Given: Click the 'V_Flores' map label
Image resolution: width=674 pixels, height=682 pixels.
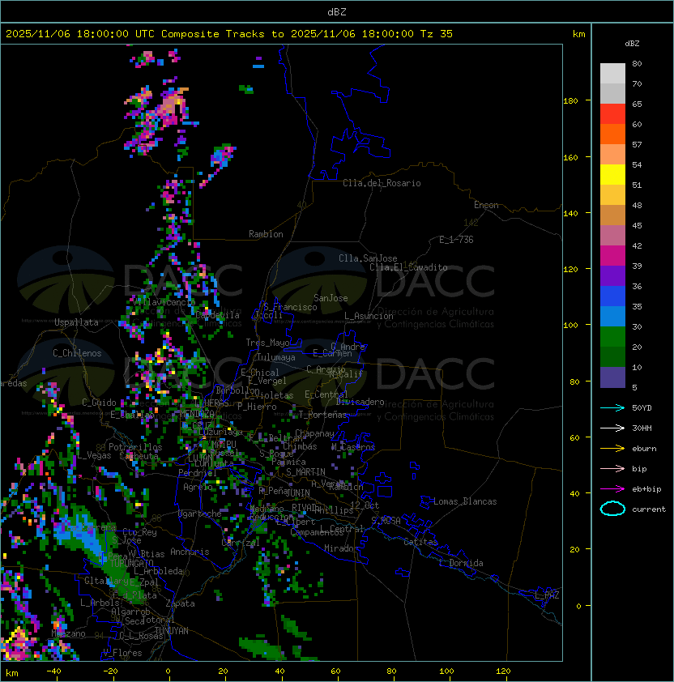Looking at the screenshot, I should click(122, 653).
